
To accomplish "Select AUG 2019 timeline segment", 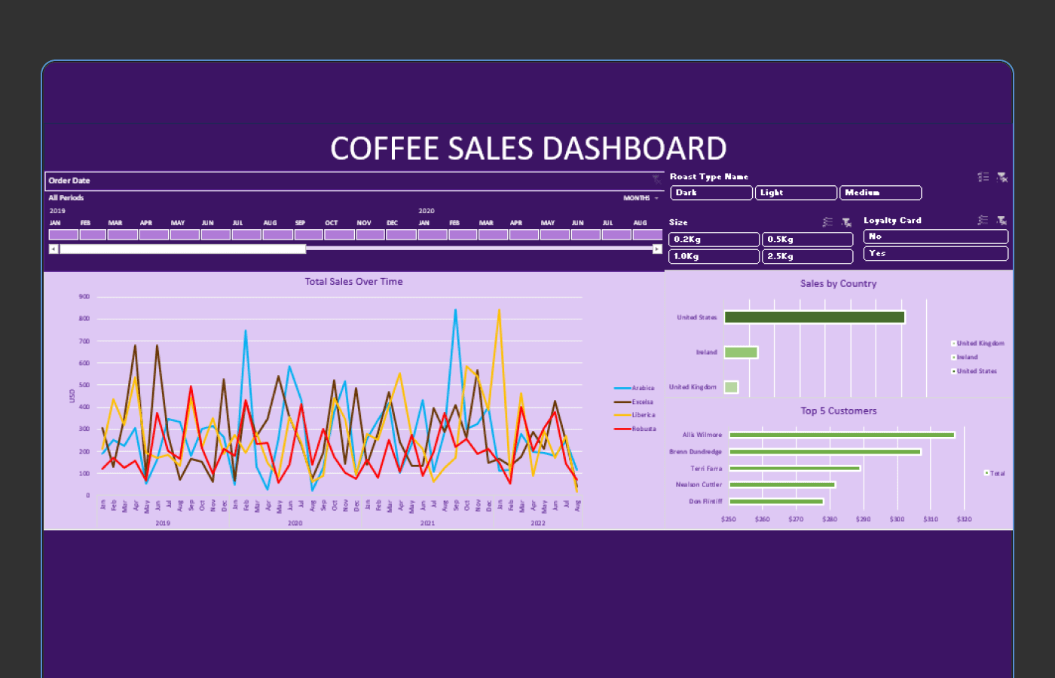I will [x=277, y=234].
